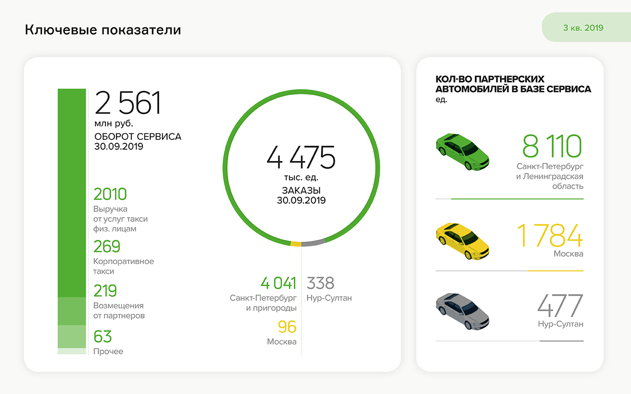
Task: Click the 'ЗАКАЗЫ' label inside the ring
Action: (301, 191)
